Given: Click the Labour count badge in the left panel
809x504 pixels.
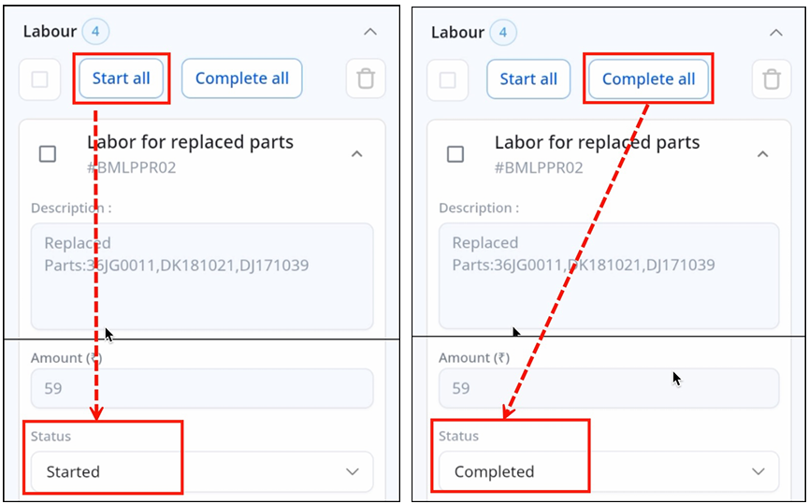Looking at the screenshot, I should [95, 33].
